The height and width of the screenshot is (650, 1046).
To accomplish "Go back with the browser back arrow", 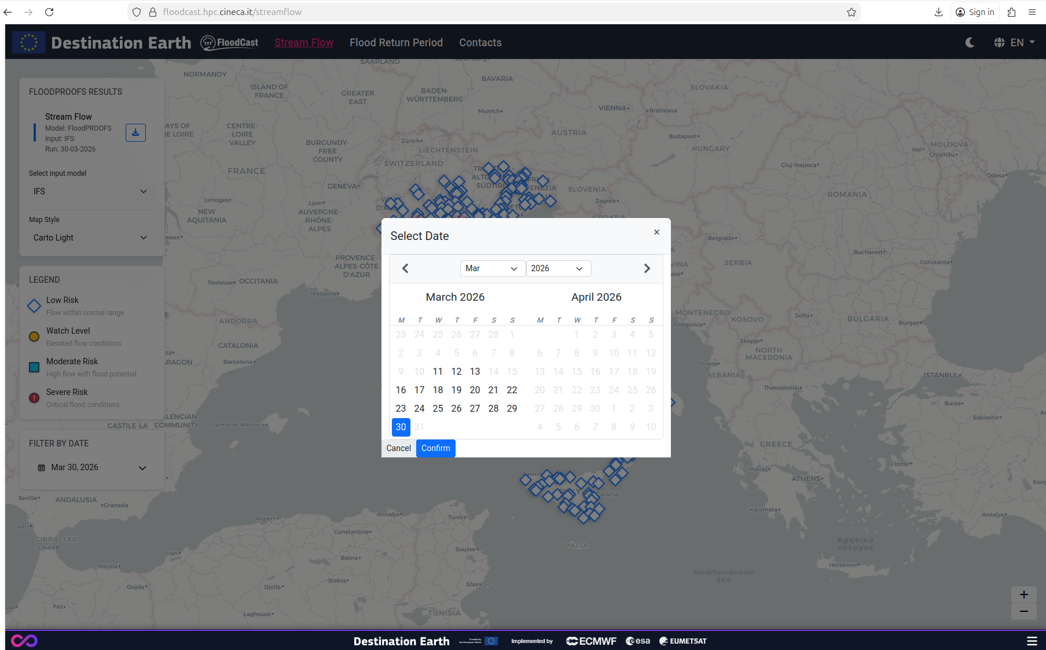I will point(8,12).
